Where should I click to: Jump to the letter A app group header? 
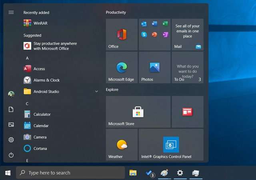pos(28,58)
